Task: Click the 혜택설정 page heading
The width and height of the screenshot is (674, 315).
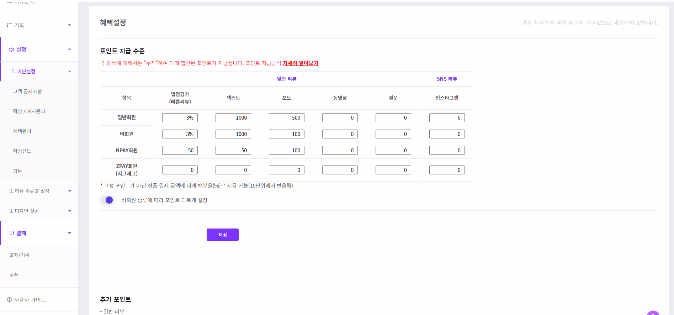Action: (x=113, y=22)
